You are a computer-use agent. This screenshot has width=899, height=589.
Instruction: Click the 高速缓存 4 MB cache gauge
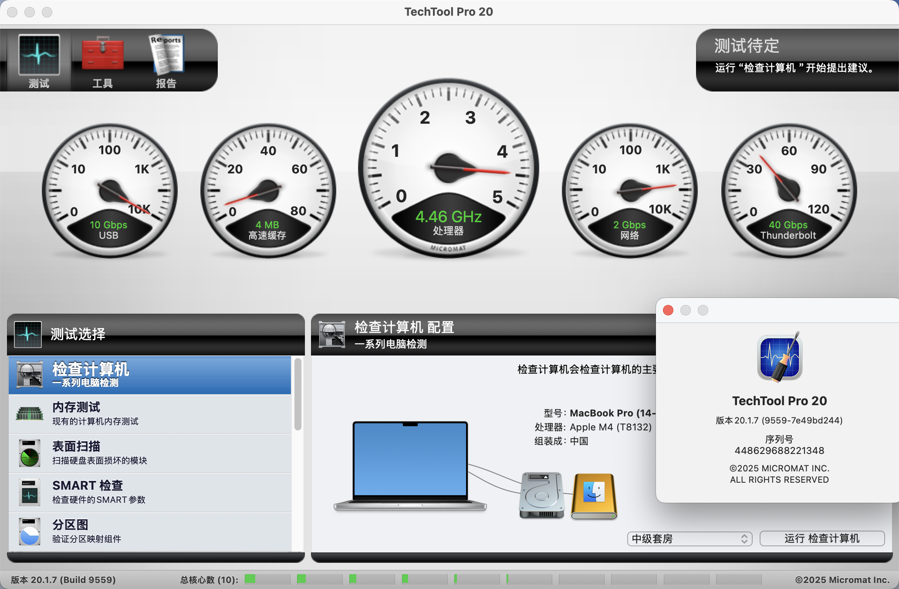pos(268,190)
